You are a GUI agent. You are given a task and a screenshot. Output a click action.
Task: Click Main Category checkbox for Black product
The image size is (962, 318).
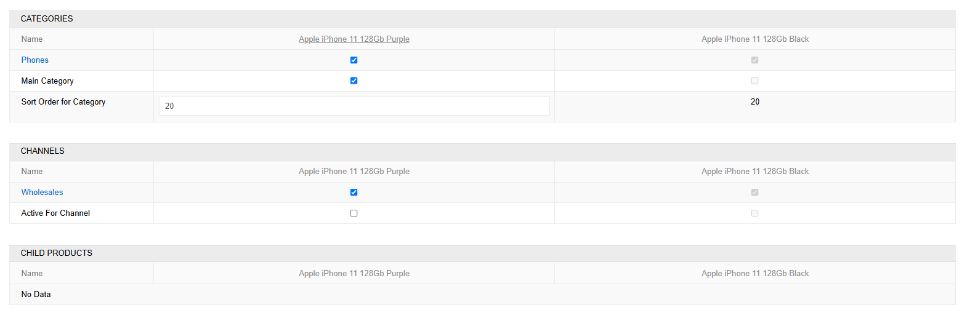(754, 81)
